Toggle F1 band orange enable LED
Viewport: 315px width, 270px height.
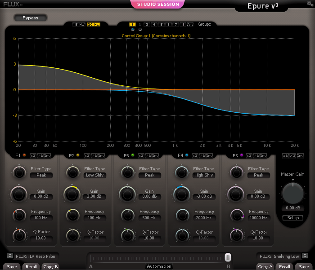click(x=24, y=155)
